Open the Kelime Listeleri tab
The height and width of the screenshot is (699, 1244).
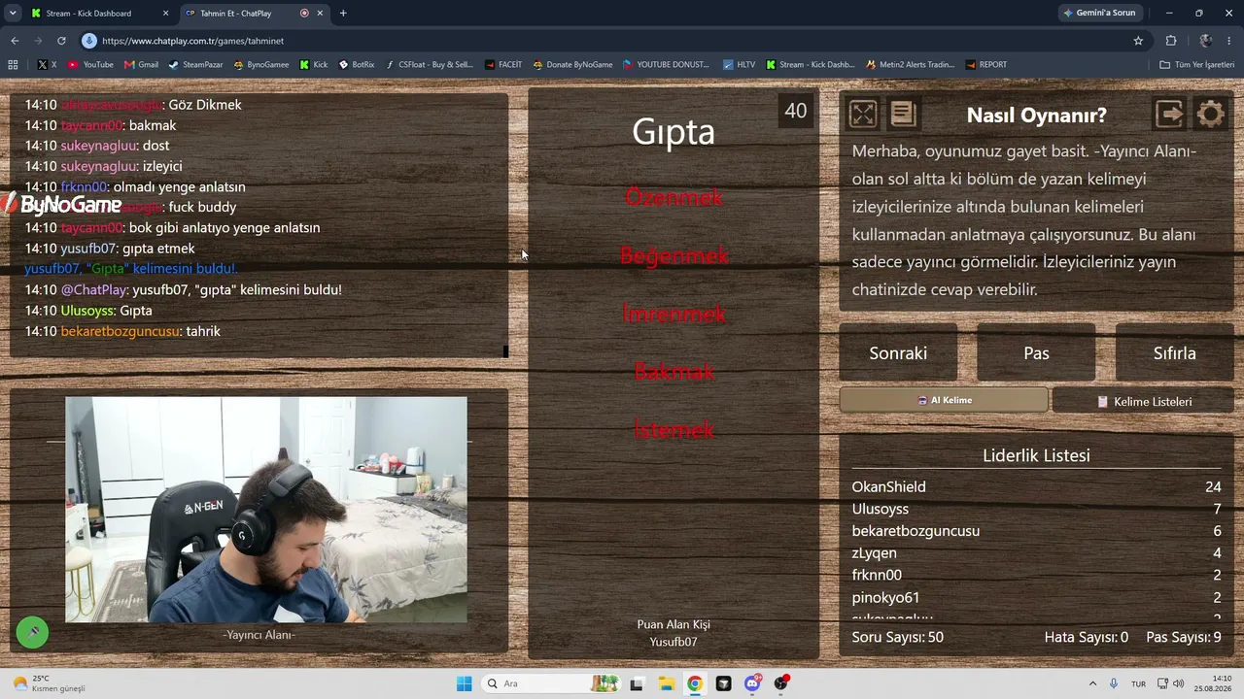(x=1143, y=401)
